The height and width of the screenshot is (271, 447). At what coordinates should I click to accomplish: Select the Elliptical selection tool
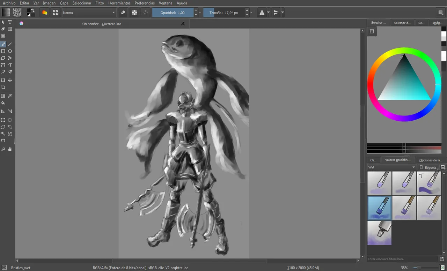click(x=10, y=120)
